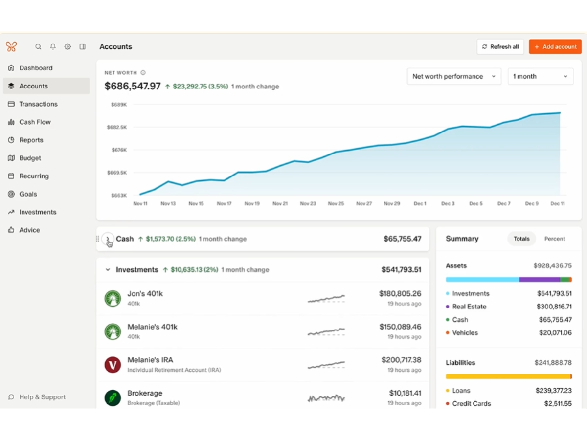Click Melanie's 401k account logo
The width and height of the screenshot is (587, 440).
click(x=113, y=331)
